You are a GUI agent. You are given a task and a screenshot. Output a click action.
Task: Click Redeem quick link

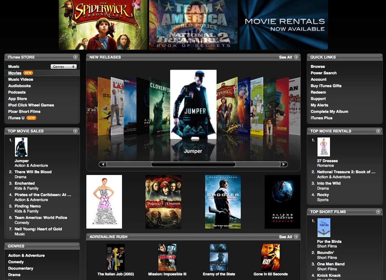coord(318,92)
